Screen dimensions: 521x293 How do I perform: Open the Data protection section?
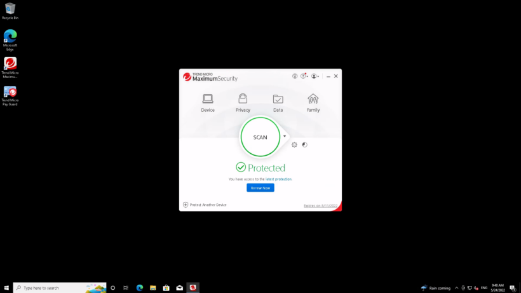point(278,103)
